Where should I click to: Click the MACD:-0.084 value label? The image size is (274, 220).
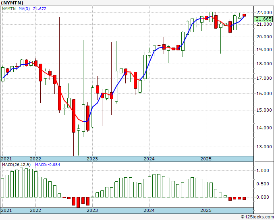tap(48, 165)
